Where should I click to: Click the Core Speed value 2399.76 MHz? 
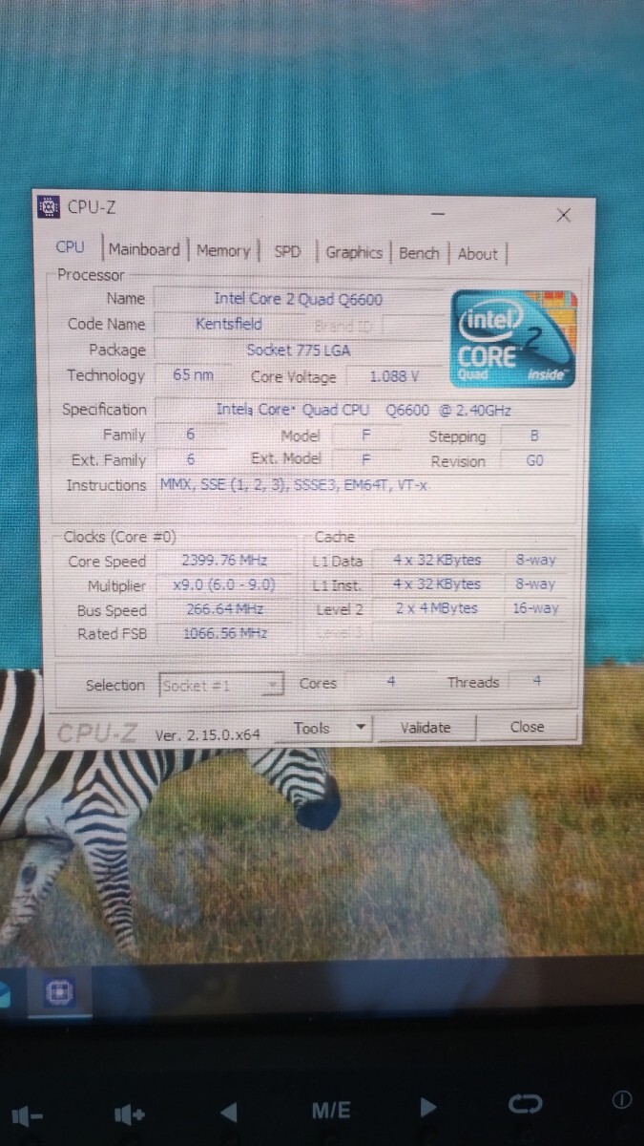(224, 561)
